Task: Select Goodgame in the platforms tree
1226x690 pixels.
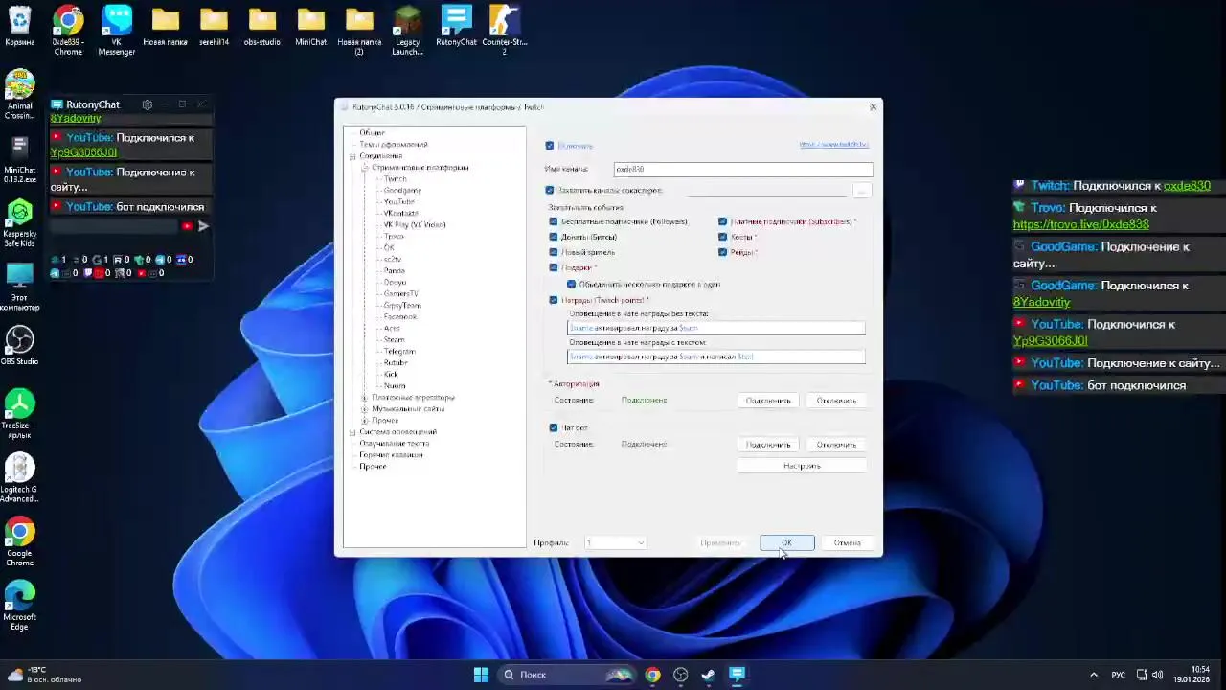Action: click(402, 191)
